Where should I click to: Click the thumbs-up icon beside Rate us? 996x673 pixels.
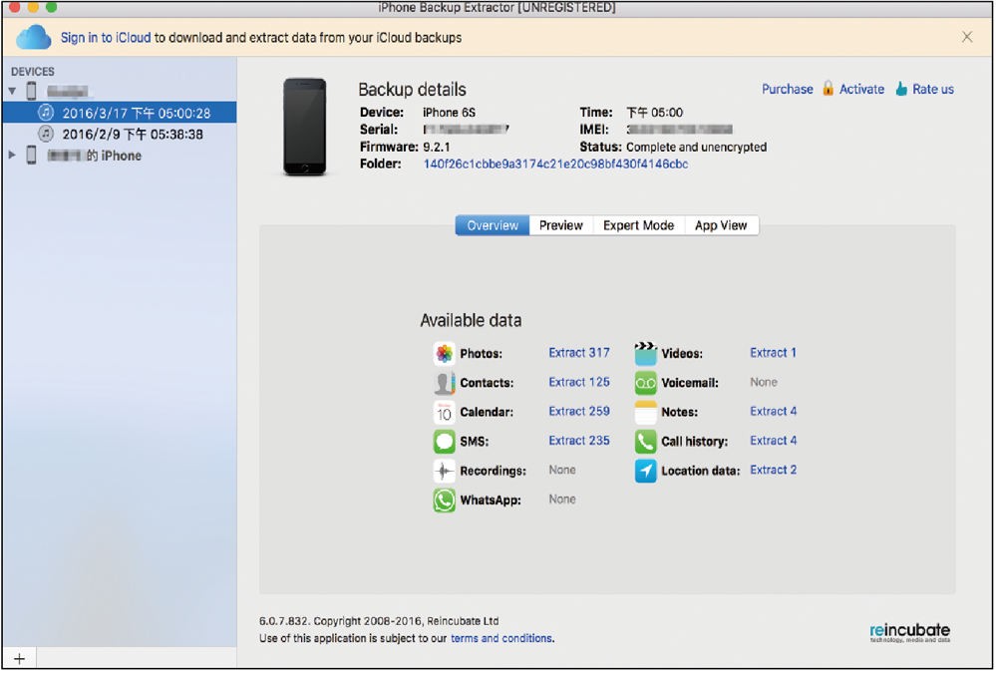click(901, 89)
